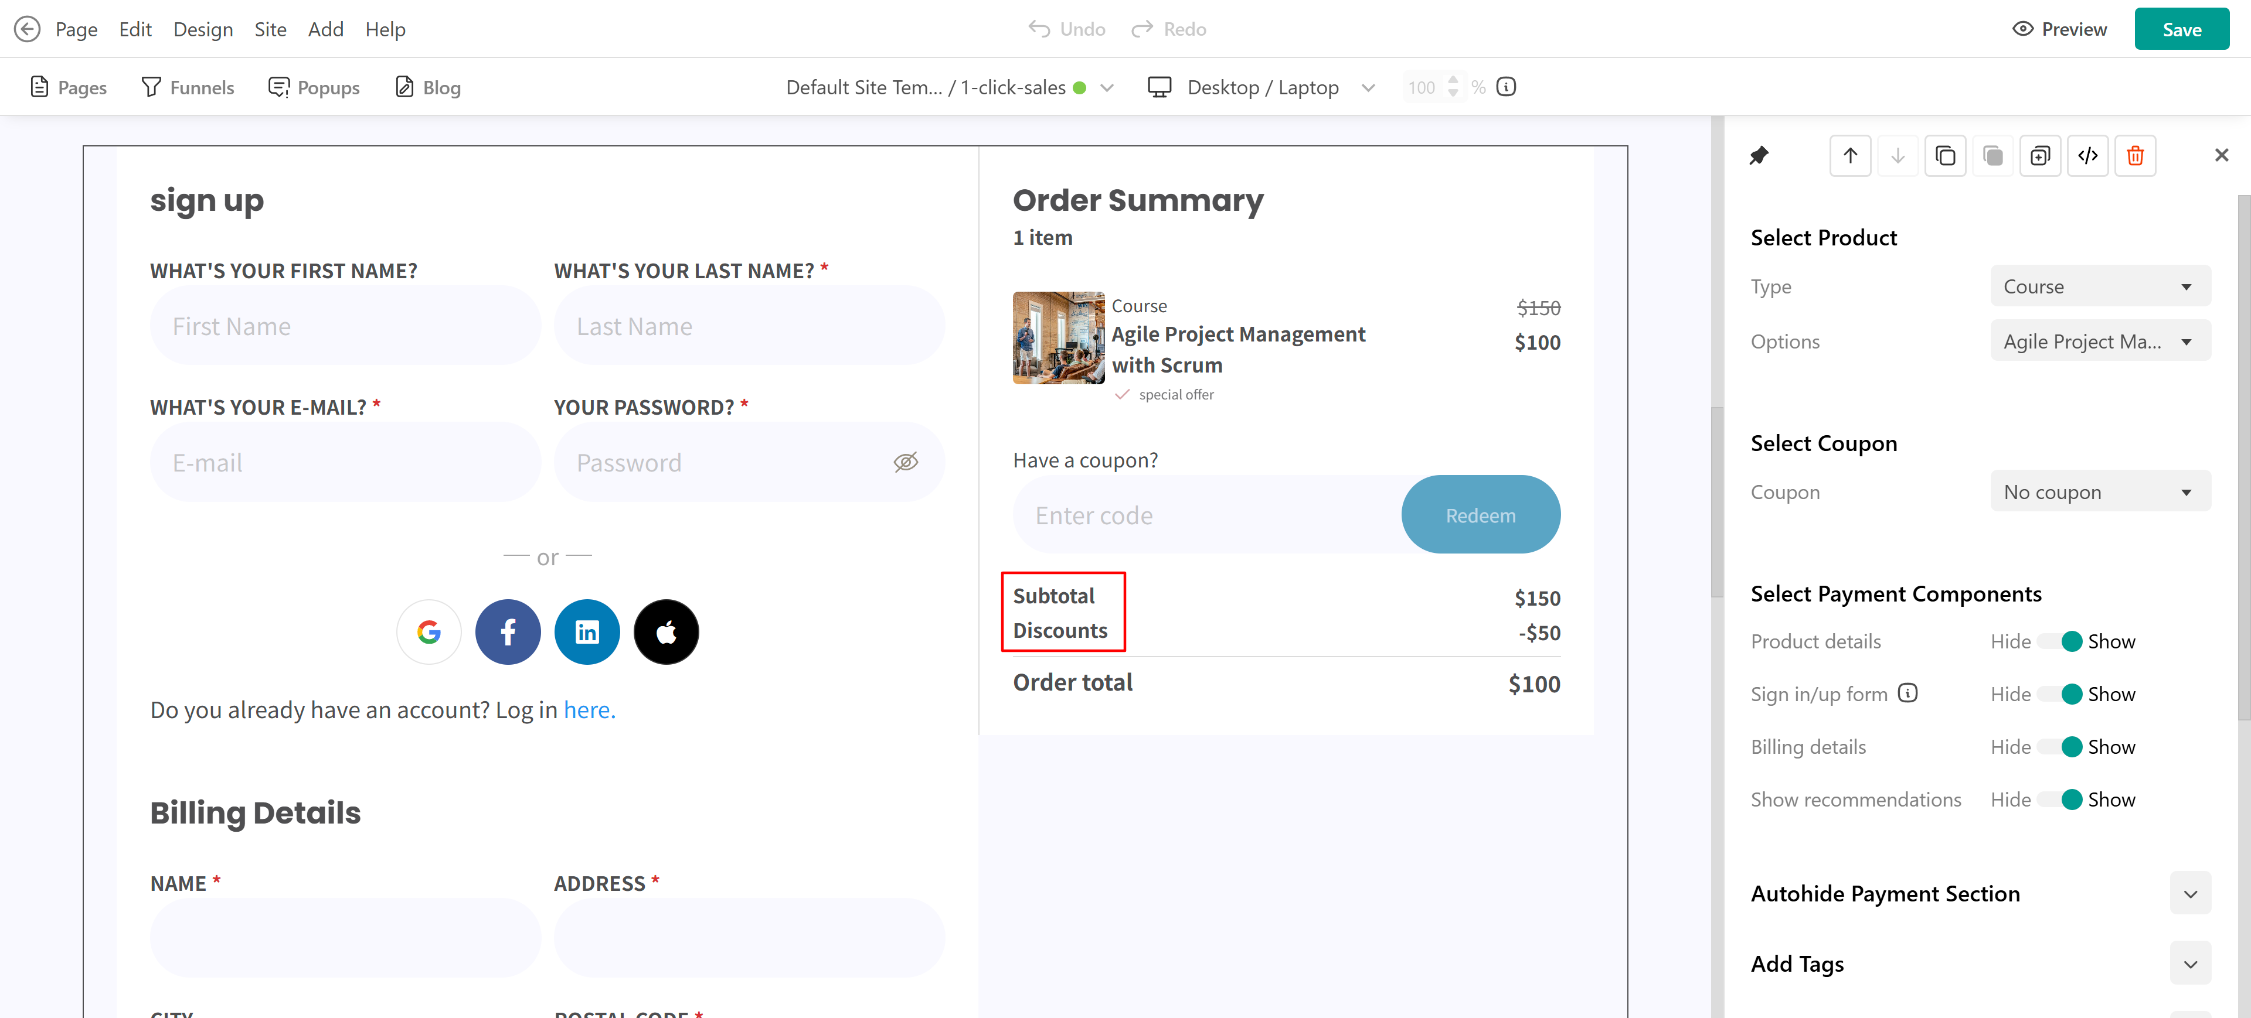Click the green Save button
2251x1018 pixels.
[x=2181, y=29]
